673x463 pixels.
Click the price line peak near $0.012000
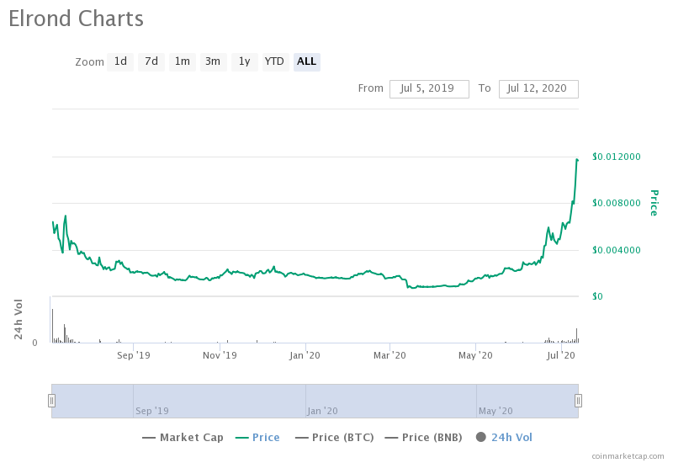click(577, 160)
